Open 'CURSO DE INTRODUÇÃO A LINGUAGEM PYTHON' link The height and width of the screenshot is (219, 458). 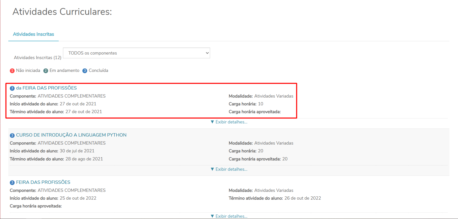pyautogui.click(x=71, y=135)
